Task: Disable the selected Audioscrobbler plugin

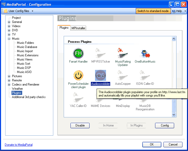Action: pyautogui.click(x=80, y=125)
